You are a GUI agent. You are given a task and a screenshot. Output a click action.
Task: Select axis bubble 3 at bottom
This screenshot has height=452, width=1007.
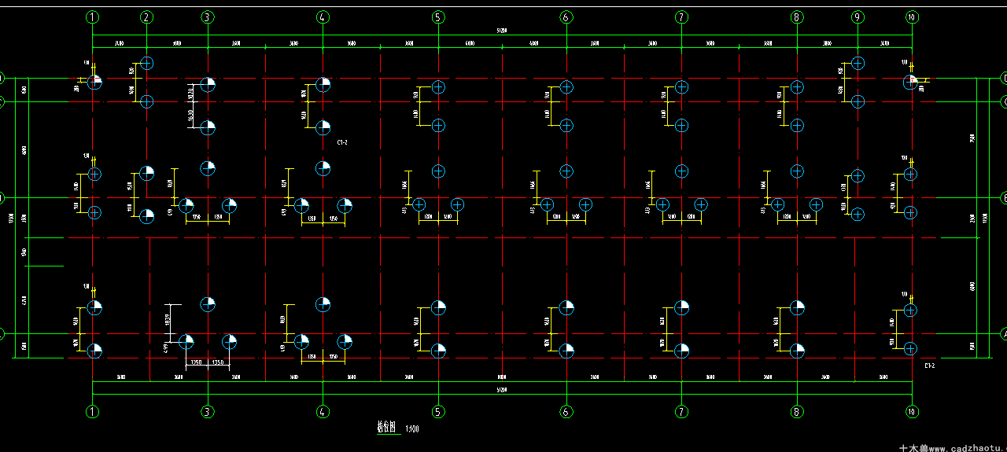click(x=208, y=411)
